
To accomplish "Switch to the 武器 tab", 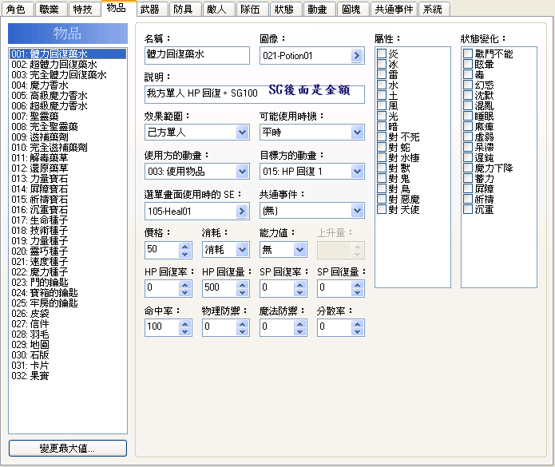I will pos(151,10).
